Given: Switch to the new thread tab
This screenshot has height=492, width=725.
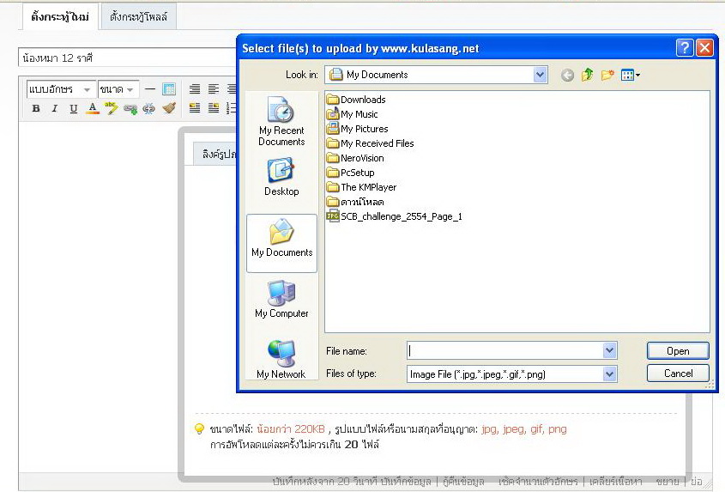Looking at the screenshot, I should pos(60,17).
